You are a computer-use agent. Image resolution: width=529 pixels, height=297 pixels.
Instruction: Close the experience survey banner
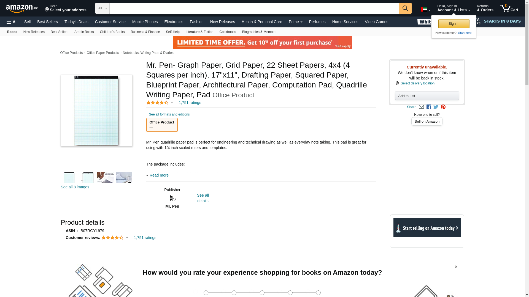pyautogui.click(x=456, y=267)
